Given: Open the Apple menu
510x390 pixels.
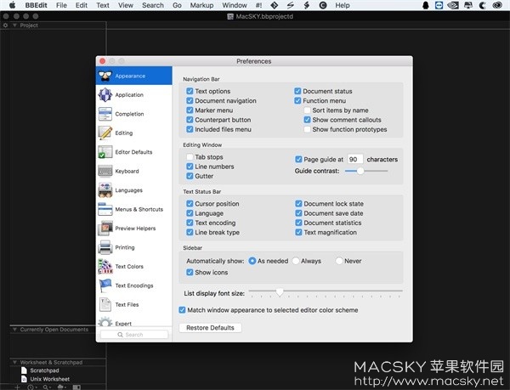Looking at the screenshot, I should [12, 5].
